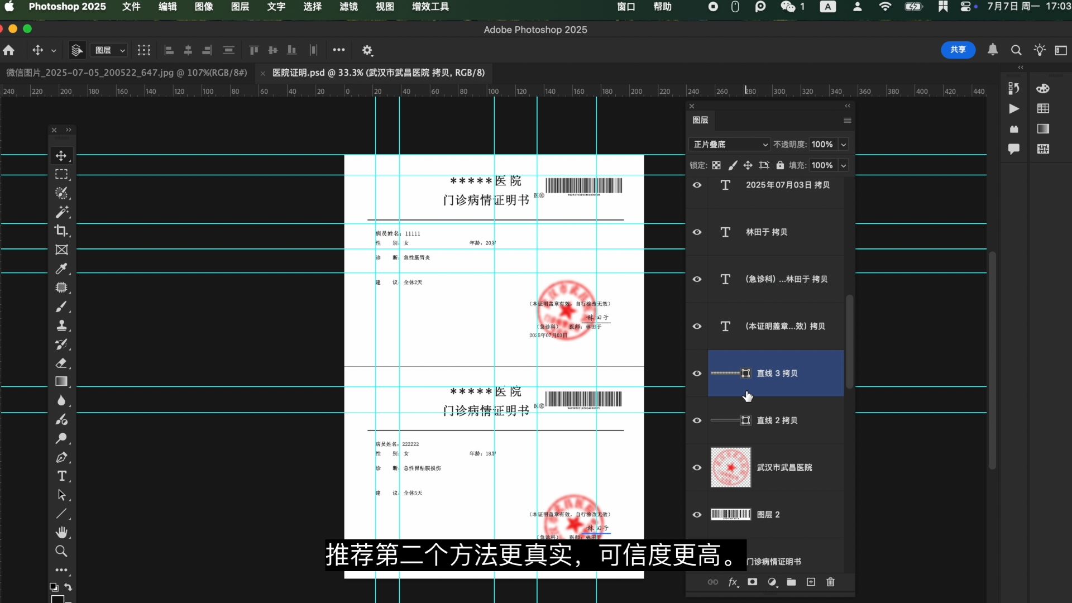1072x603 pixels.
Task: Select the Move tool in the toolbox
Action: pos(61,156)
